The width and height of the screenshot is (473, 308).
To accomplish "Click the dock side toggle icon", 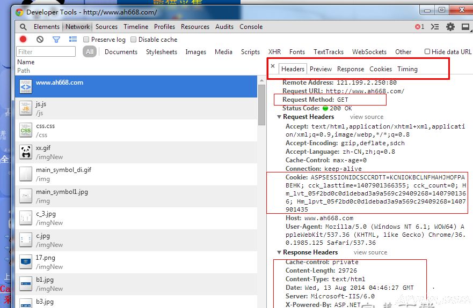I will [x=464, y=27].
